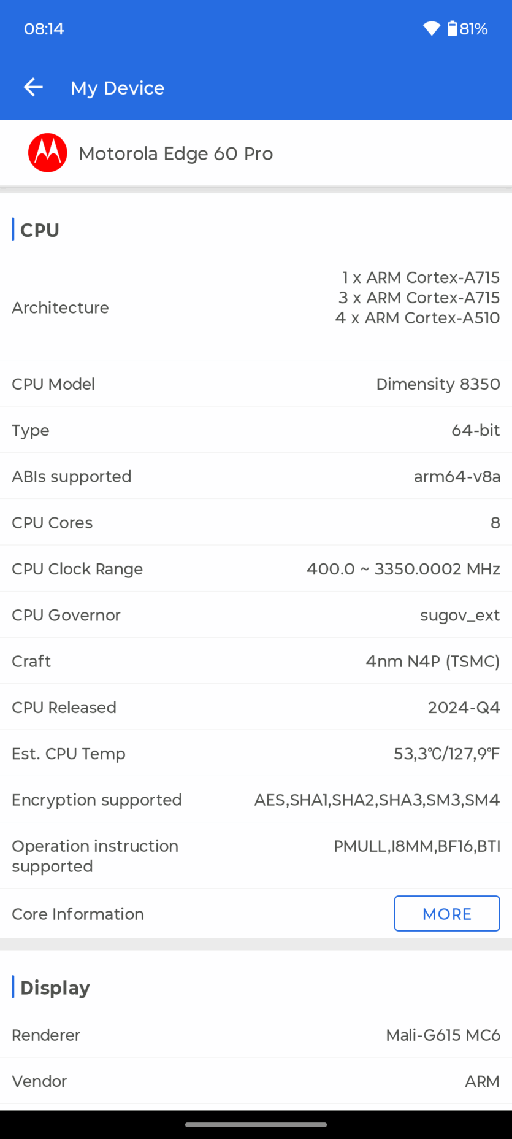
Task: Select the Renderer Mali-G615 MC6 row
Action: tap(256, 1035)
